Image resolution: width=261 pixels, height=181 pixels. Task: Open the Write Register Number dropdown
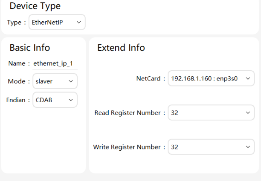click(211, 147)
